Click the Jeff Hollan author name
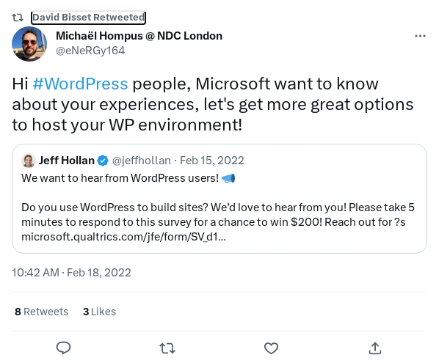Viewport: 439px width, 360px height. coord(67,161)
